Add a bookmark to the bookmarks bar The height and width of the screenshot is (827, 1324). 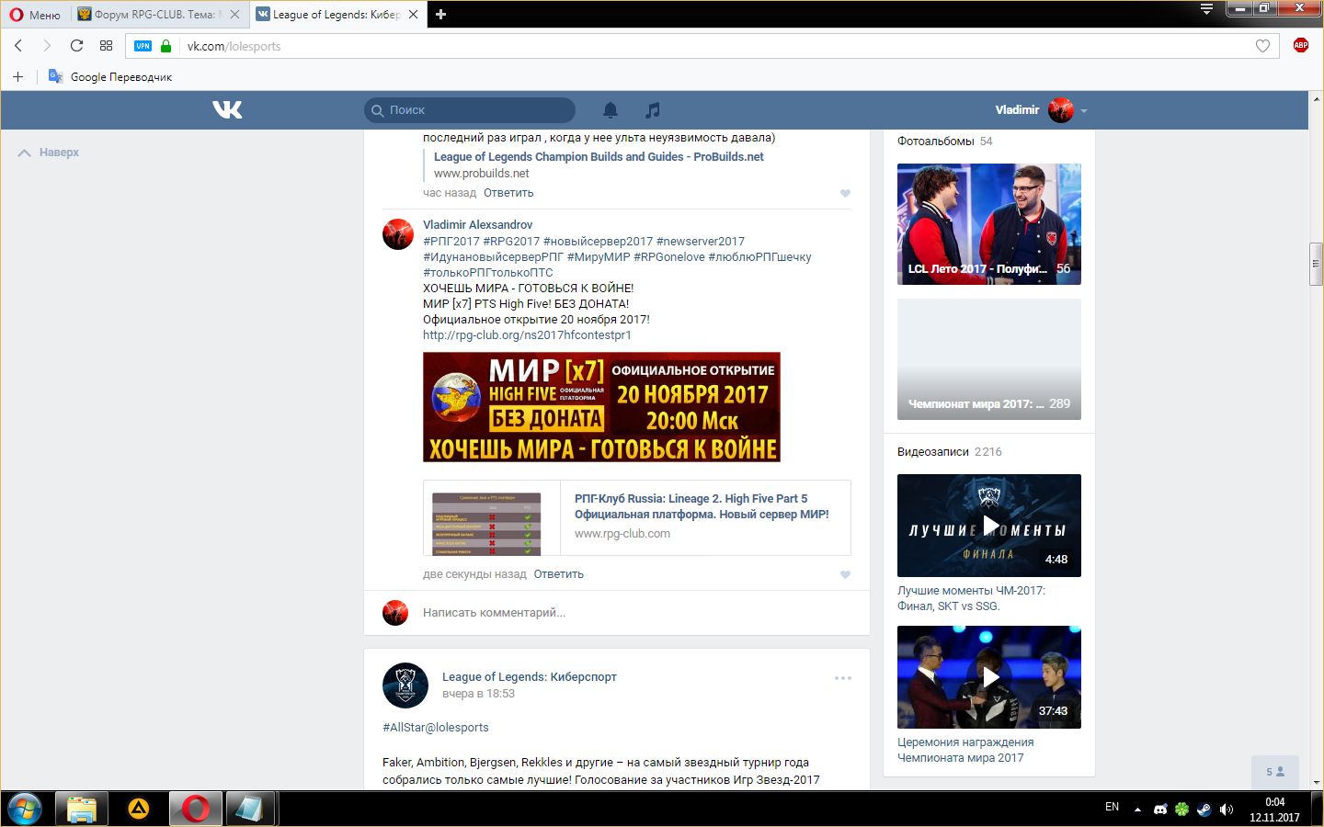coord(17,76)
